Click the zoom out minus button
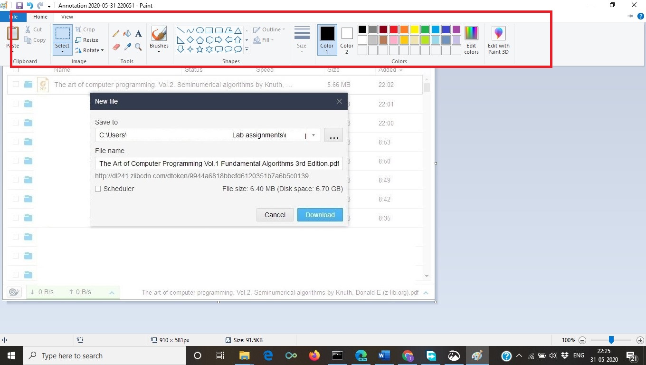Image resolution: width=646 pixels, height=365 pixels. [582, 340]
